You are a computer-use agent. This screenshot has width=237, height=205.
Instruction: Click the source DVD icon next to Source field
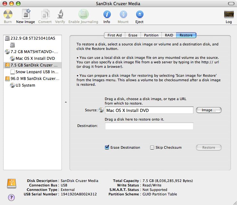coord(101,110)
